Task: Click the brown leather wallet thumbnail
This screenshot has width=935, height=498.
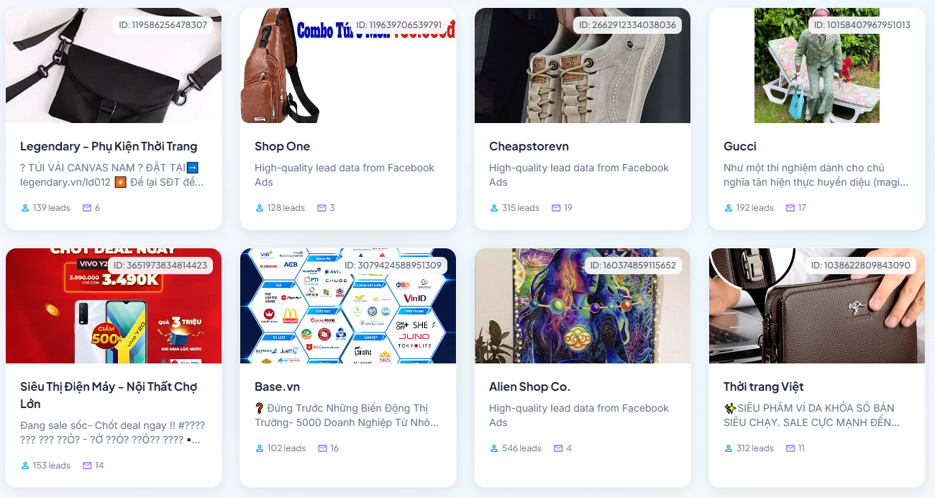Action: pyautogui.click(x=817, y=306)
